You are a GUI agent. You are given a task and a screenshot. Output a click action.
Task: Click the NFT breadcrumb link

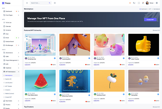150,9
